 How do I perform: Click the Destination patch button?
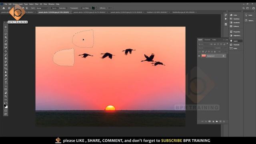[62, 8]
